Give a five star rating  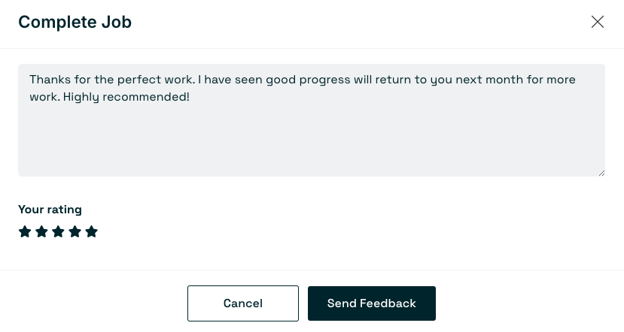coord(92,231)
